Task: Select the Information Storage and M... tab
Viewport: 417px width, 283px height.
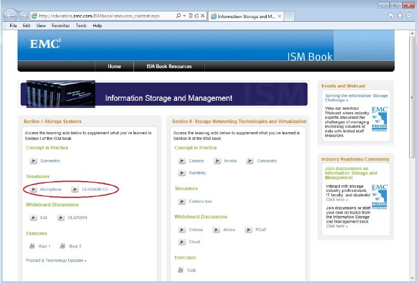Action: point(246,16)
